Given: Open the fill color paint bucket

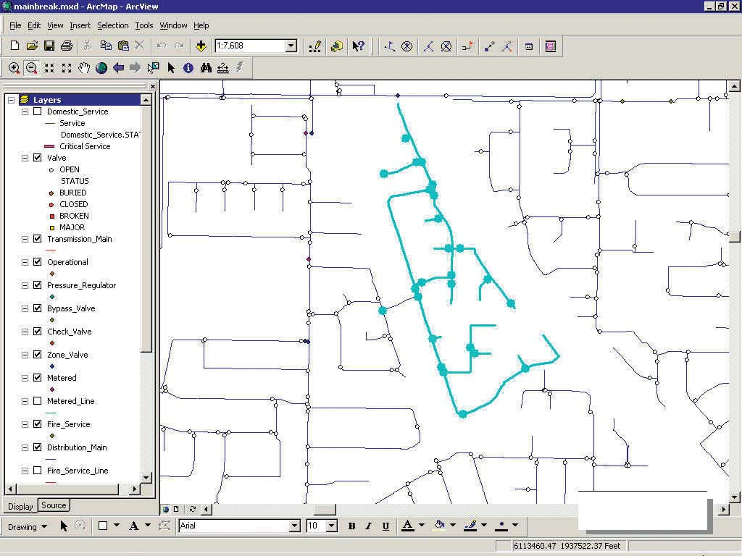Looking at the screenshot, I should (439, 526).
